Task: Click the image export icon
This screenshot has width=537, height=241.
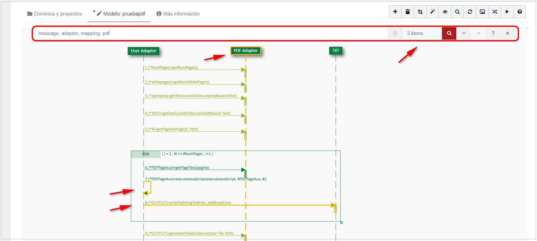Action: point(482,12)
